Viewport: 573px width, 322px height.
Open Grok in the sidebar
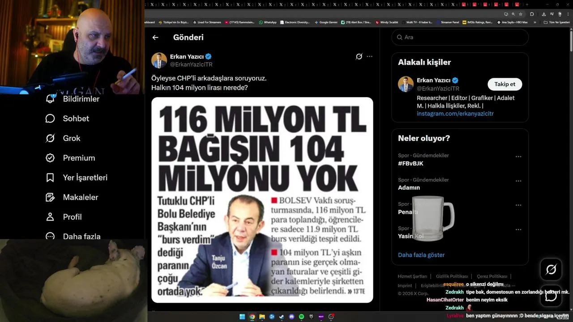pyautogui.click(x=64, y=138)
